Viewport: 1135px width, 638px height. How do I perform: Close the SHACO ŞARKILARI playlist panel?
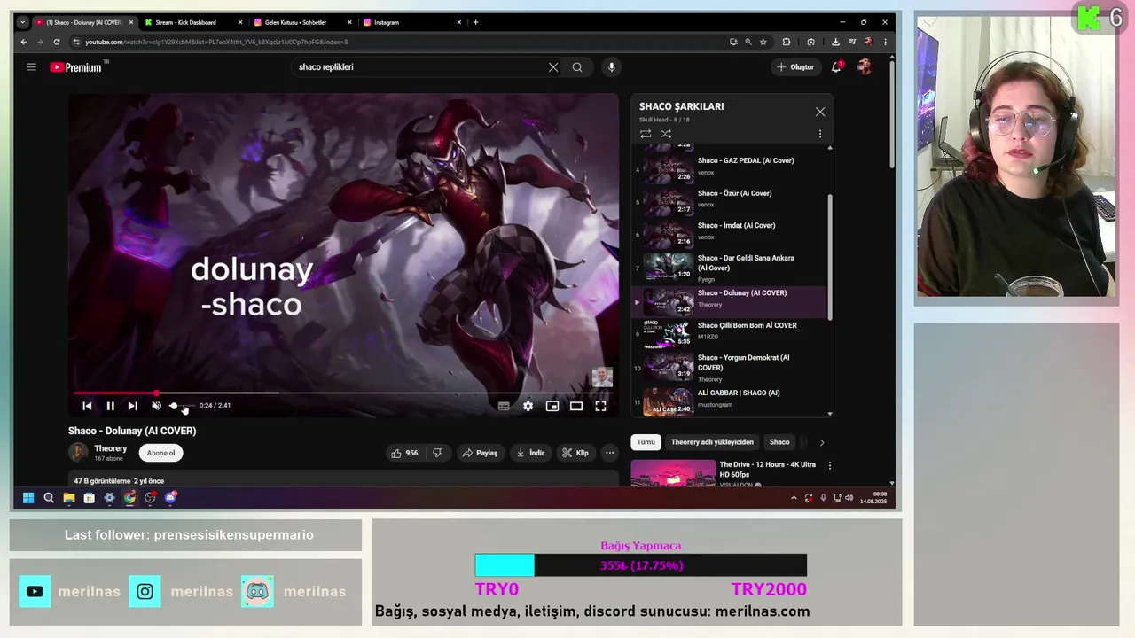pyautogui.click(x=820, y=112)
